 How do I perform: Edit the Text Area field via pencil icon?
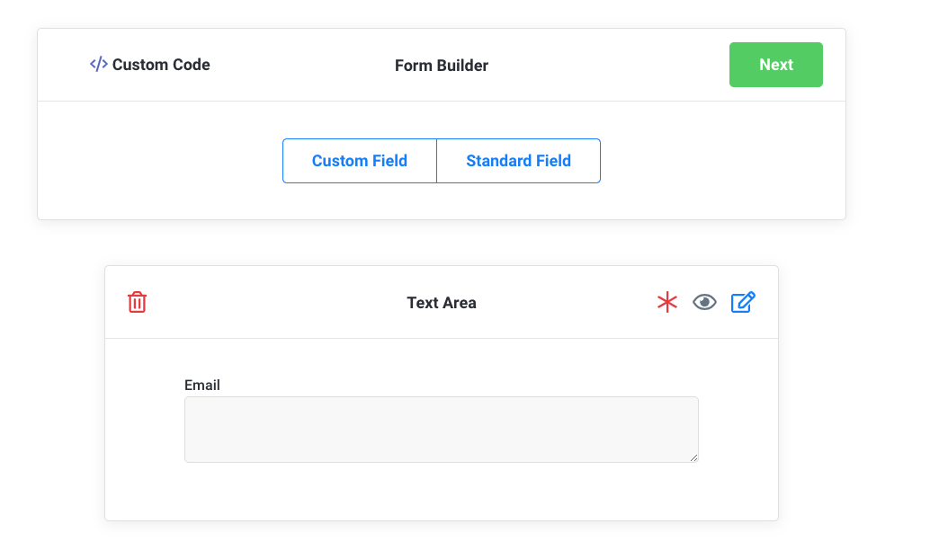click(x=743, y=302)
